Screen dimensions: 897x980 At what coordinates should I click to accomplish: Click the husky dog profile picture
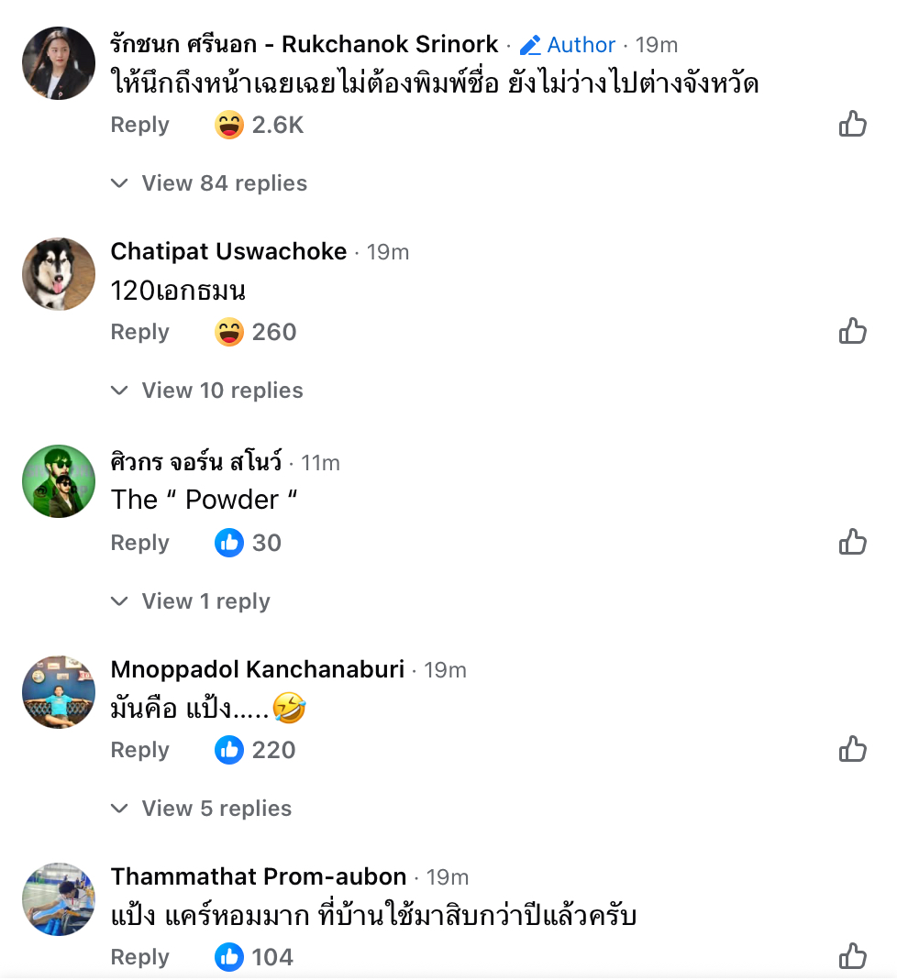[59, 274]
